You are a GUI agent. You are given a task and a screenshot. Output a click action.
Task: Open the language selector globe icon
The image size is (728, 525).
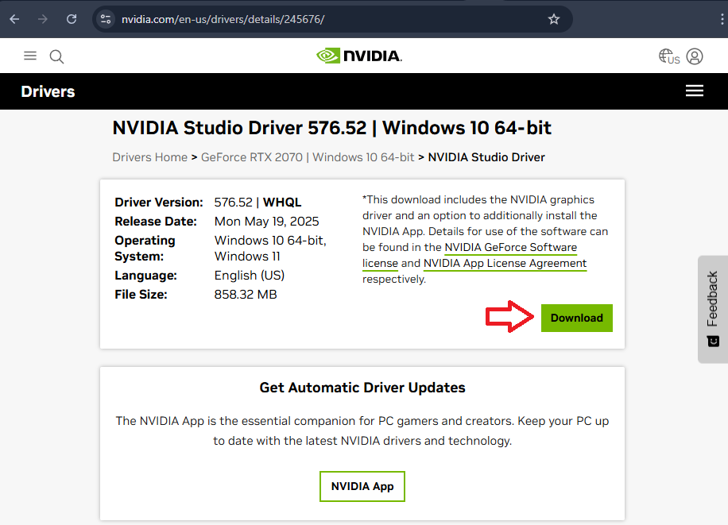point(666,56)
